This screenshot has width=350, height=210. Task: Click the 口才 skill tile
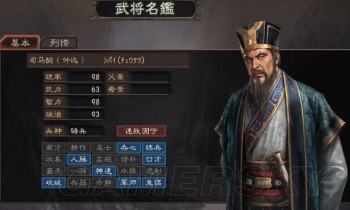click(x=154, y=159)
